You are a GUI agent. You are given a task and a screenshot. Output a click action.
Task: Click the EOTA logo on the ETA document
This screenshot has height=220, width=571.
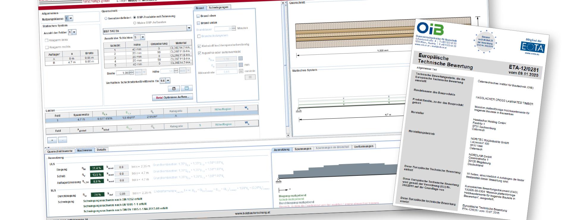(x=532, y=47)
